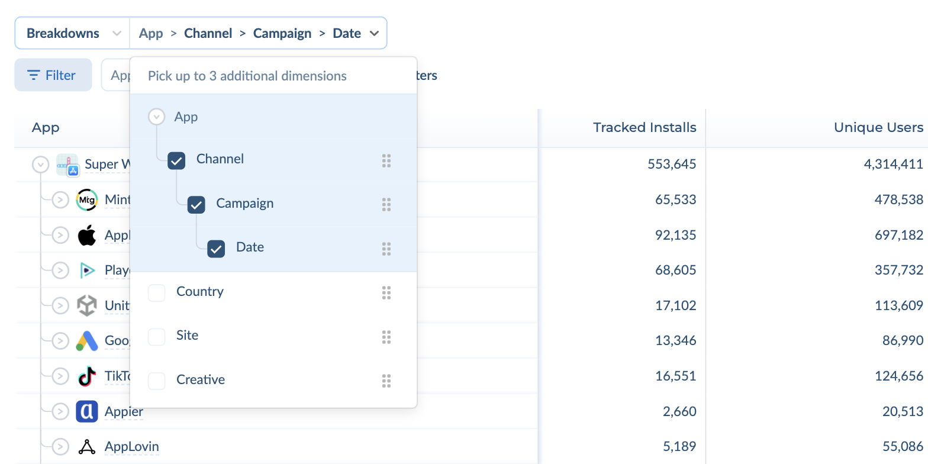Grab the drag handle for Site
This screenshot has height=464, width=928.
[386, 337]
